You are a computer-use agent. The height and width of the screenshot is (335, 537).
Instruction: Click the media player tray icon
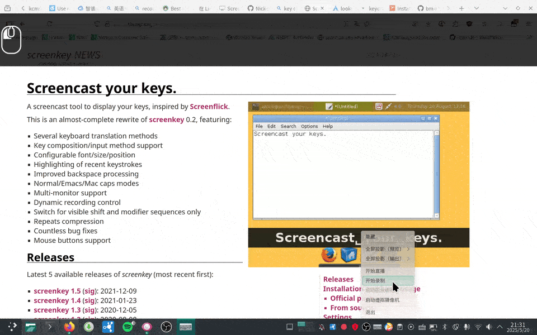point(411,327)
